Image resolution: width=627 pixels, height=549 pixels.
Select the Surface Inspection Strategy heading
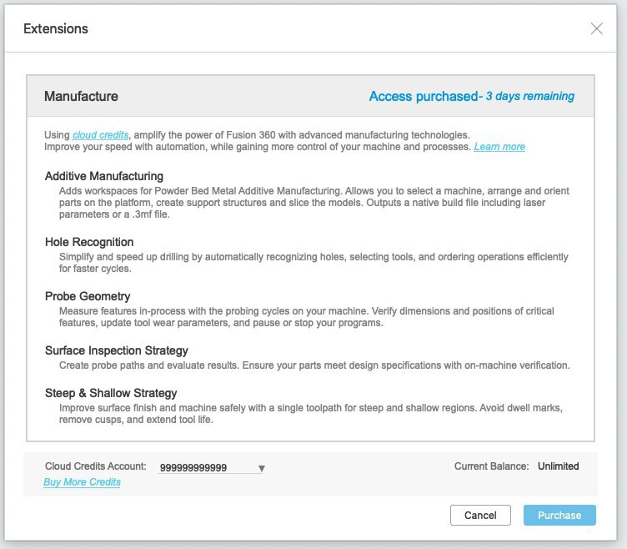pos(117,350)
